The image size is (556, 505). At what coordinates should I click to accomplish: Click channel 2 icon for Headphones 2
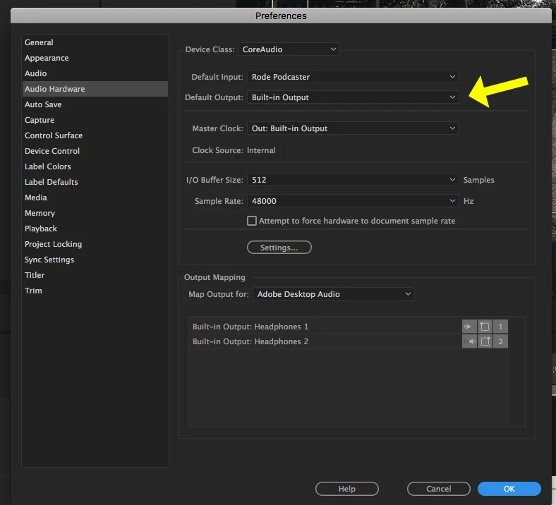(x=500, y=341)
